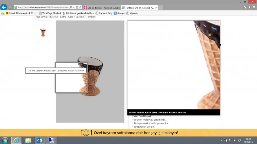Click the add-to-favorites bar star icon
The height and width of the screenshot is (144, 257).
click(x=3, y=13)
